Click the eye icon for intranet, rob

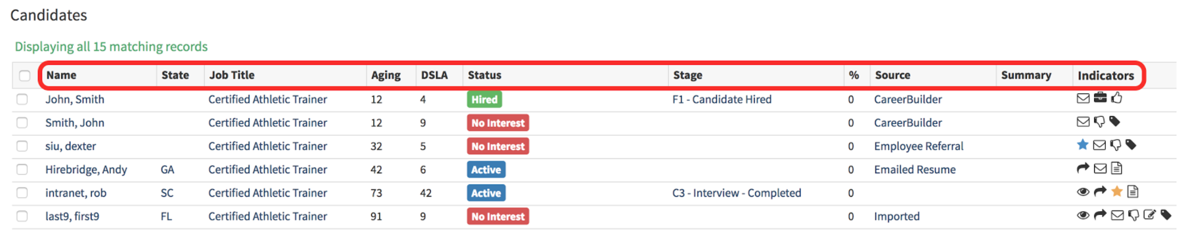[x=1083, y=192]
